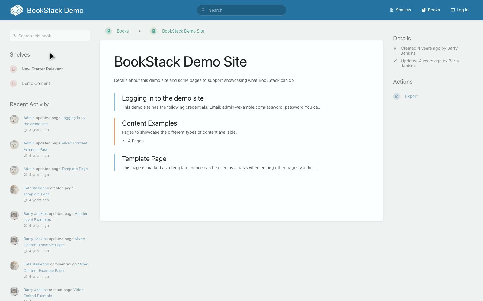Open the Logging in to the demo site page
Screen dimensions: 483x301
163,98
